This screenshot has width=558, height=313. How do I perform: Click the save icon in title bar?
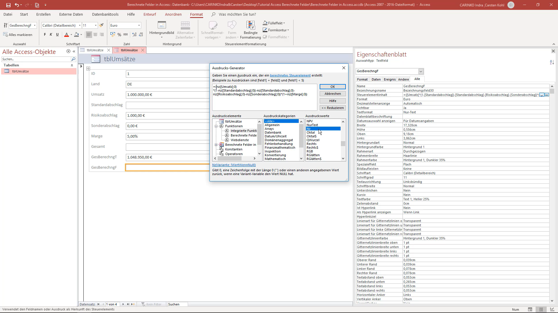(8, 5)
